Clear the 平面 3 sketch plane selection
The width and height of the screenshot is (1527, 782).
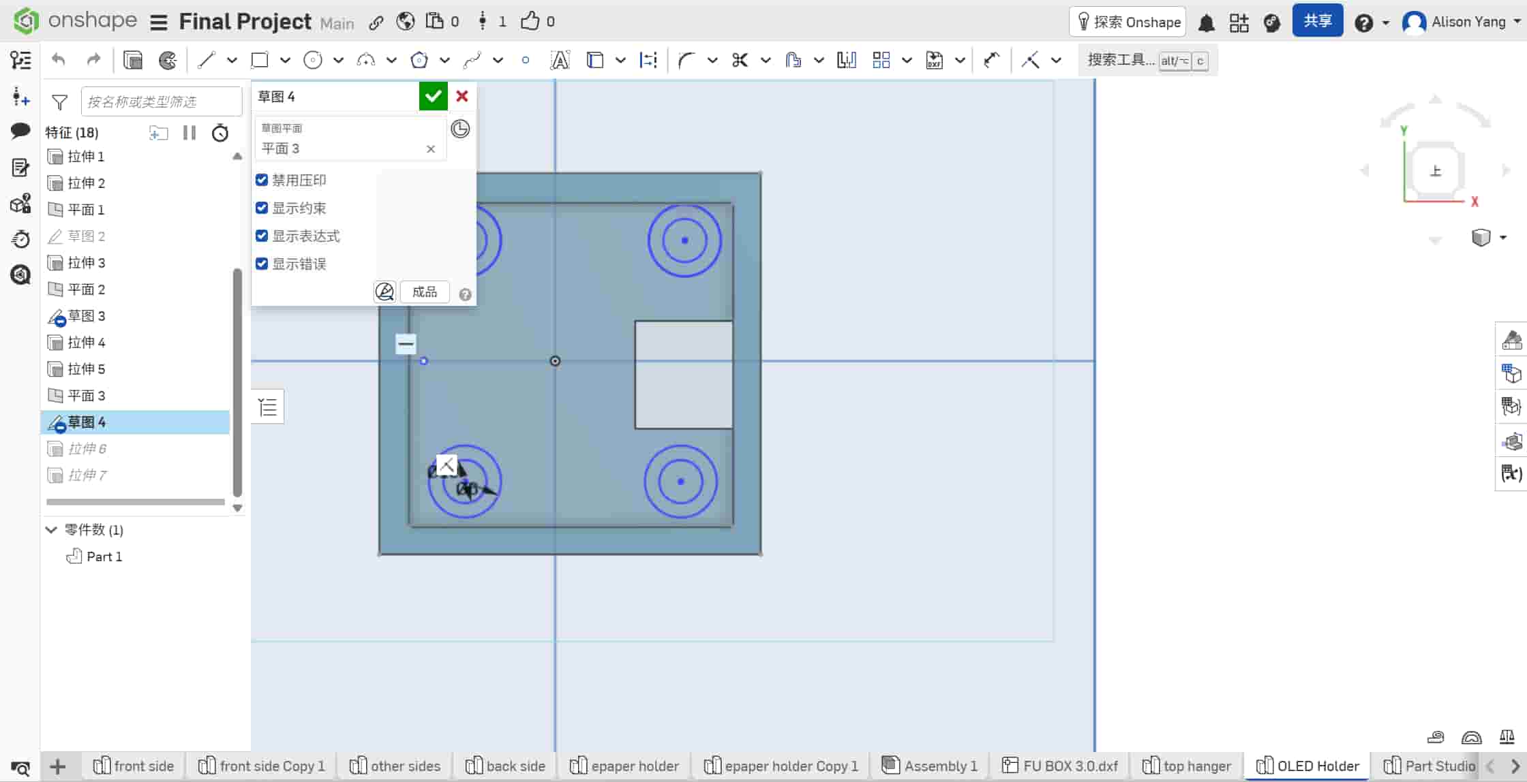(431, 148)
